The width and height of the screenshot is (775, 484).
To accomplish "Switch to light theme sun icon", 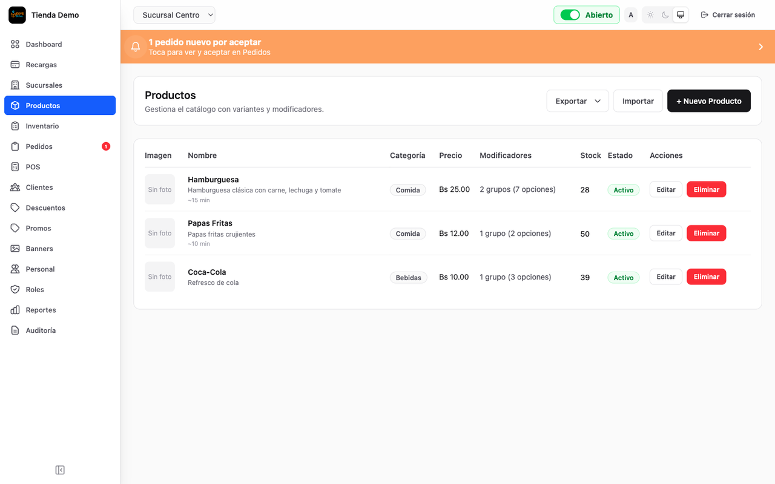I will coord(650,15).
